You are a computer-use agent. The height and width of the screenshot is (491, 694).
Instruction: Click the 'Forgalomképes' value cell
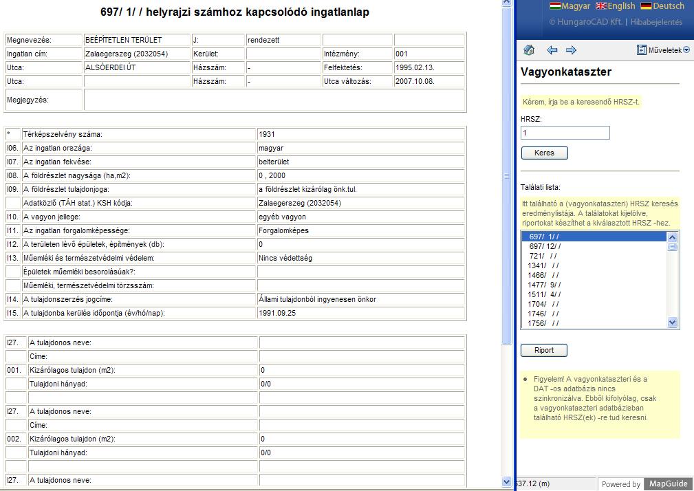point(360,230)
